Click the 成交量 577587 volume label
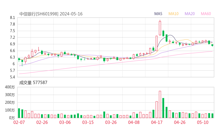 tap(33, 83)
